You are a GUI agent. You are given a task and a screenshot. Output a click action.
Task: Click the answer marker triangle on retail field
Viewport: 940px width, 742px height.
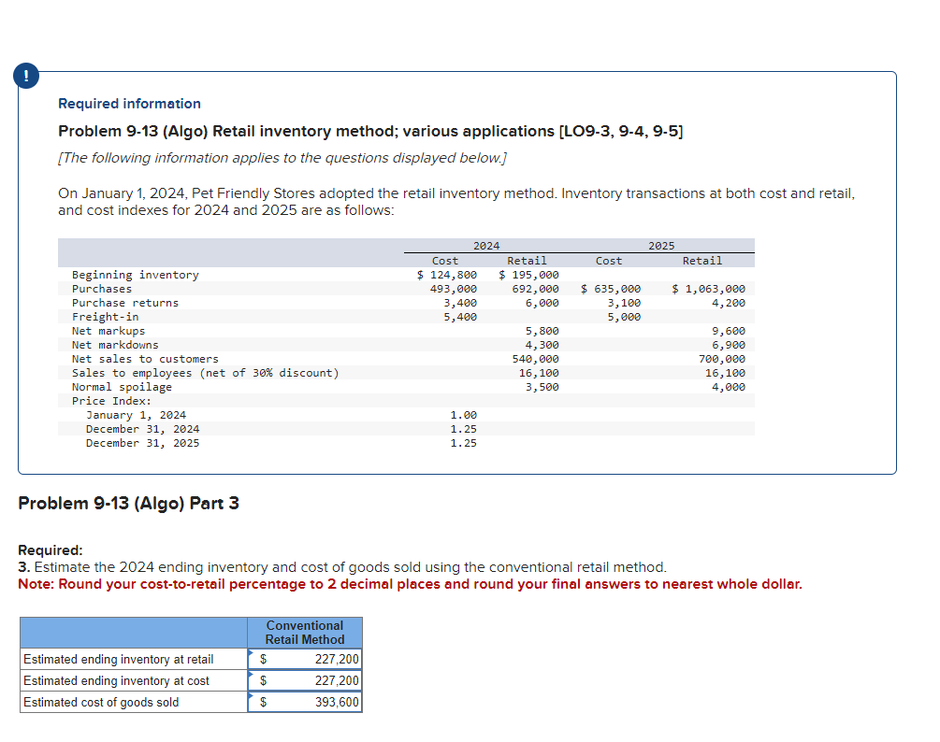(253, 653)
